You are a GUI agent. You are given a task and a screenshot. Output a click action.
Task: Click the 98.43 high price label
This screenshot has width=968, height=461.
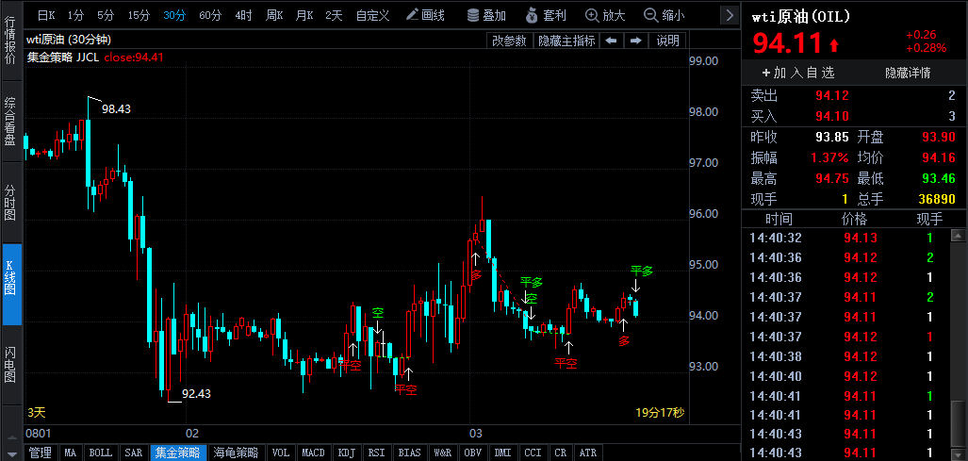tap(116, 109)
